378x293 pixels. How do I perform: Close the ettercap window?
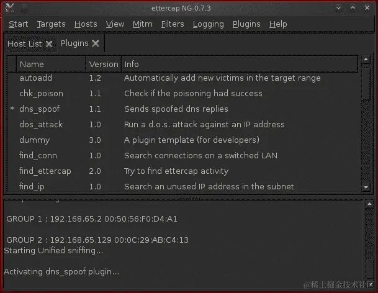[367, 7]
